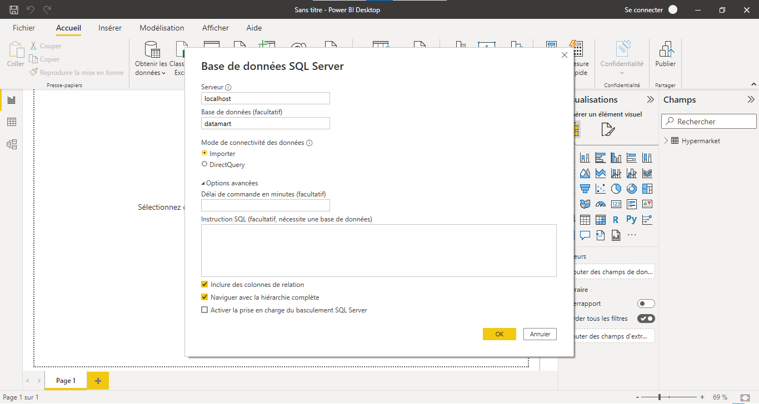Redo the action in the title bar
Image resolution: width=759 pixels, height=404 pixels.
tap(47, 9)
